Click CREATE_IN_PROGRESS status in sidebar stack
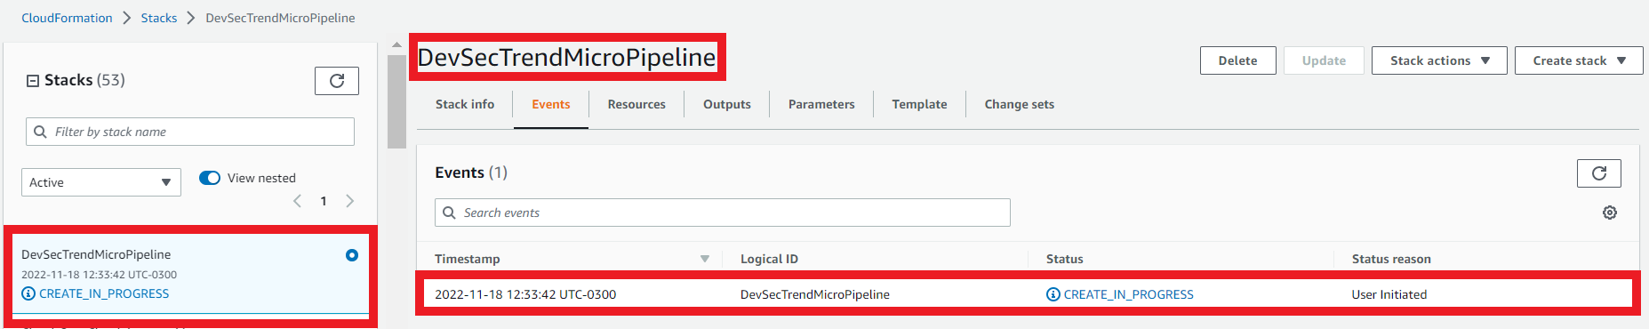This screenshot has height=329, width=1649. click(104, 293)
